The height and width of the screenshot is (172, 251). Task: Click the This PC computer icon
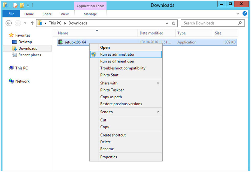coord(11,68)
